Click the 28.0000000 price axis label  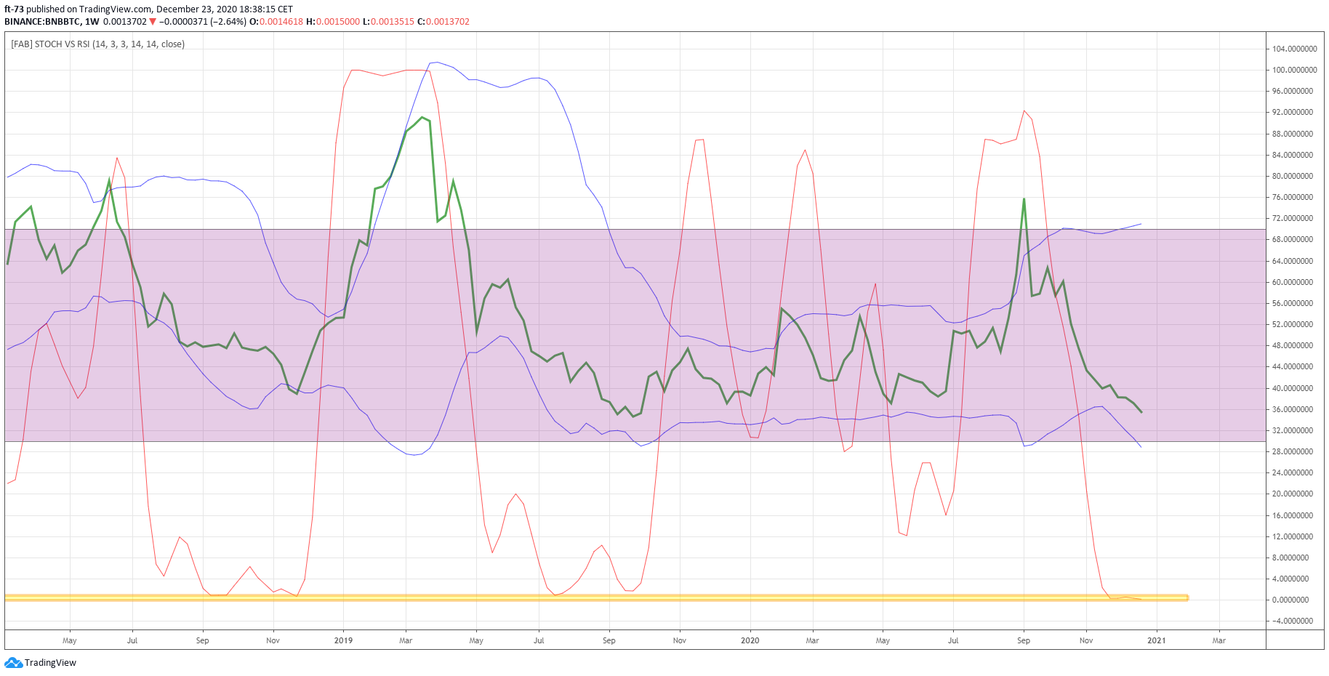(x=1294, y=451)
